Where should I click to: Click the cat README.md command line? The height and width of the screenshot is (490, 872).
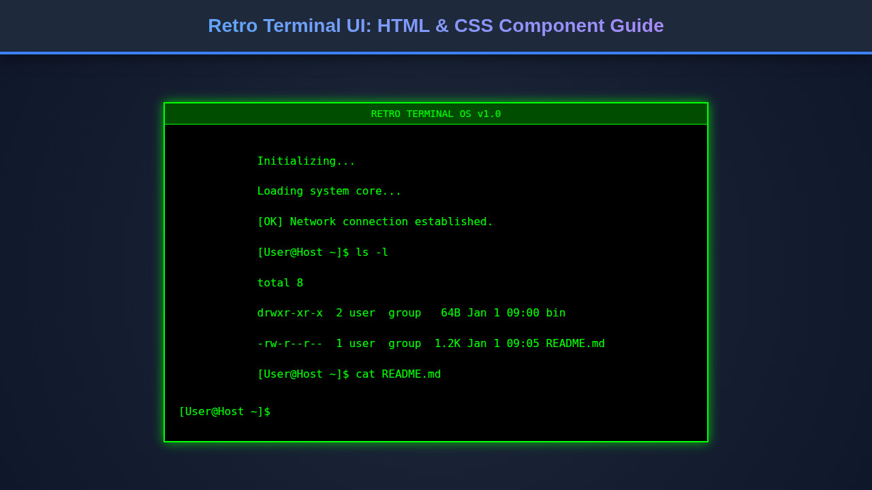pyautogui.click(x=349, y=374)
